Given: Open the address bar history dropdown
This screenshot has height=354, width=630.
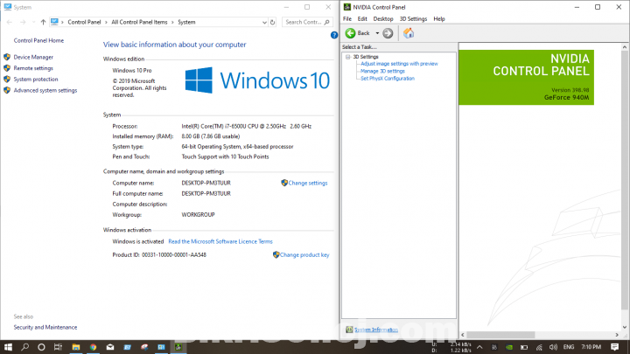Looking at the screenshot, I should [x=264, y=23].
